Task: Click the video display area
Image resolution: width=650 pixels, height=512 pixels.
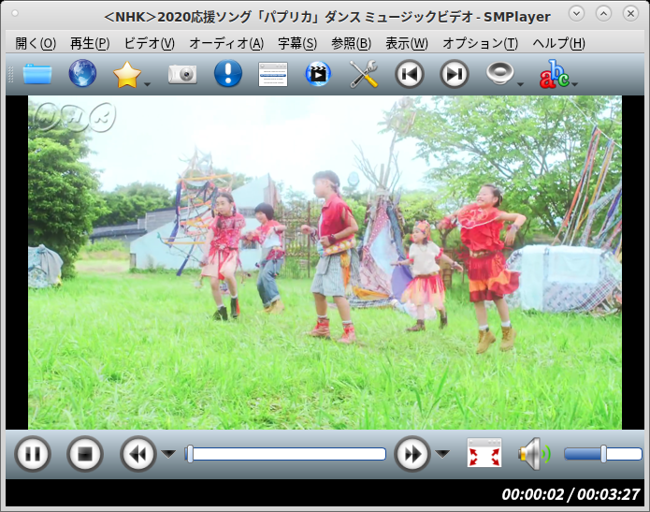Action: [325, 262]
